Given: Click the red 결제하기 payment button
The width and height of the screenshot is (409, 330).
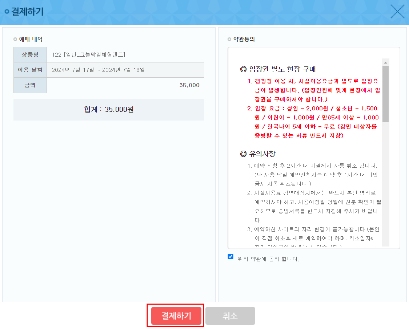Looking at the screenshot, I should coord(176,316).
